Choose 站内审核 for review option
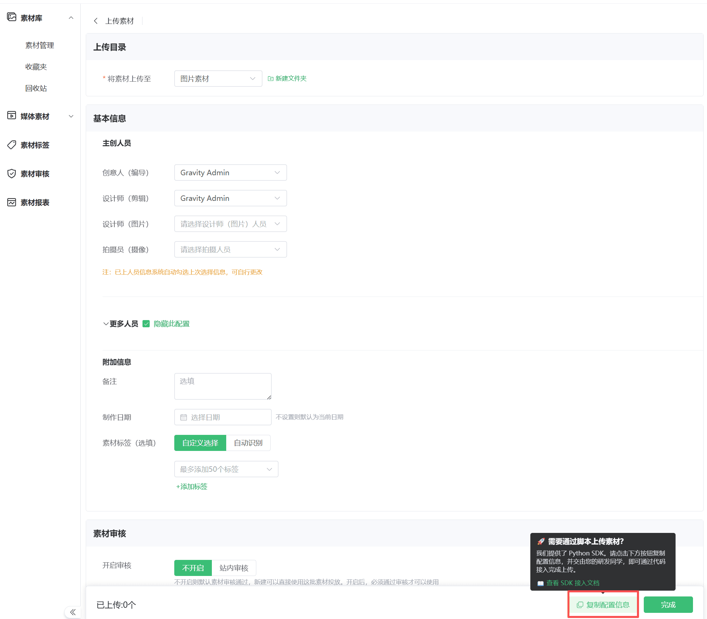 click(x=234, y=568)
